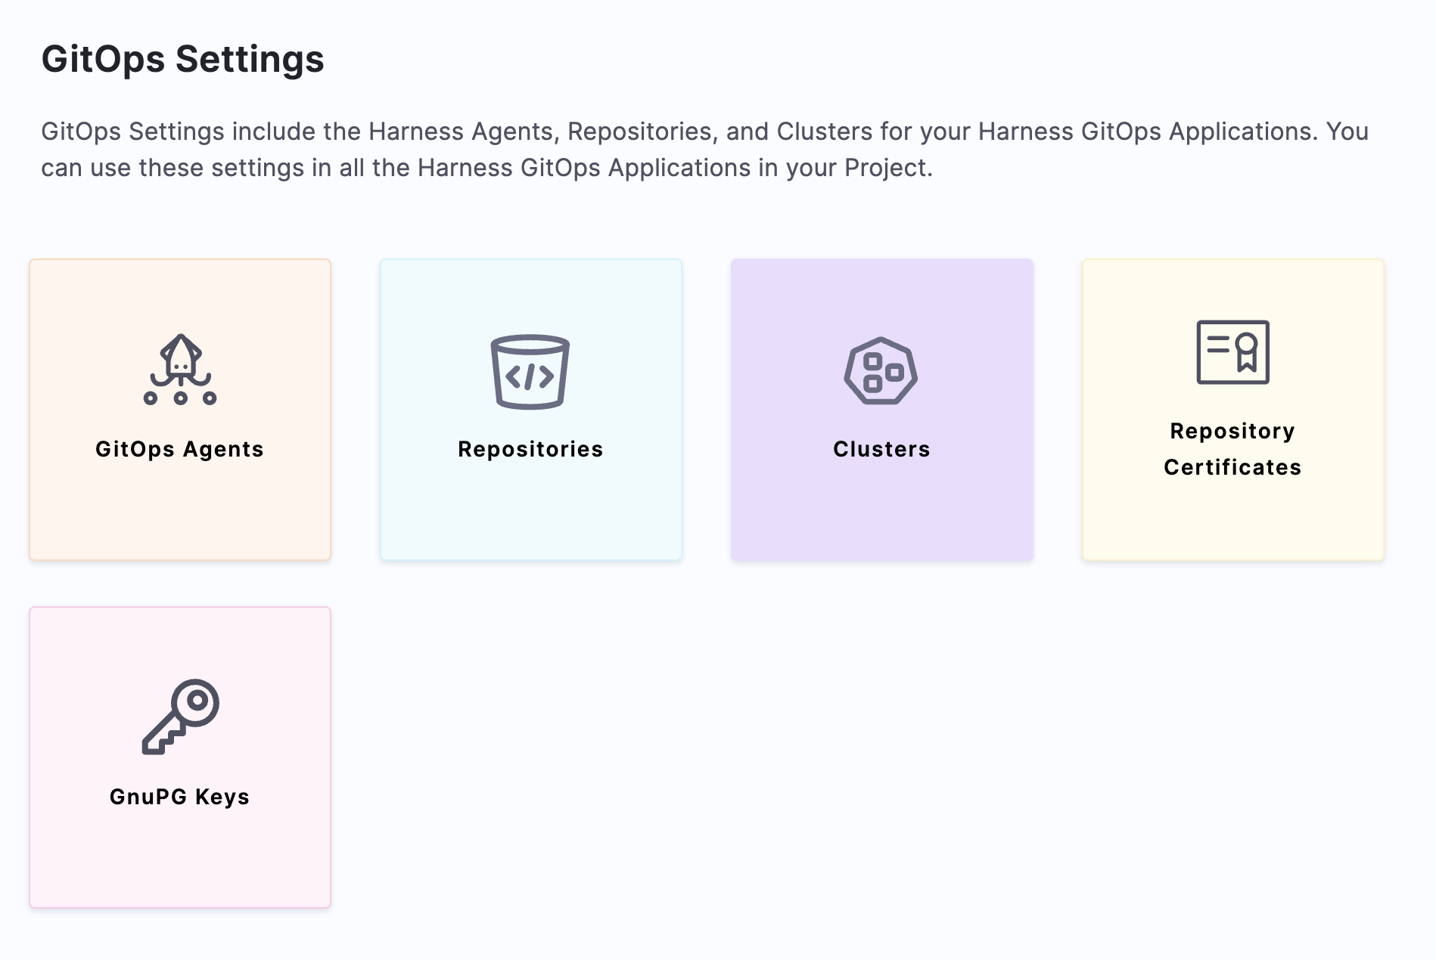The width and height of the screenshot is (1436, 960).
Task: Click the pink GnuPG Keys tile
Action: click(x=179, y=756)
